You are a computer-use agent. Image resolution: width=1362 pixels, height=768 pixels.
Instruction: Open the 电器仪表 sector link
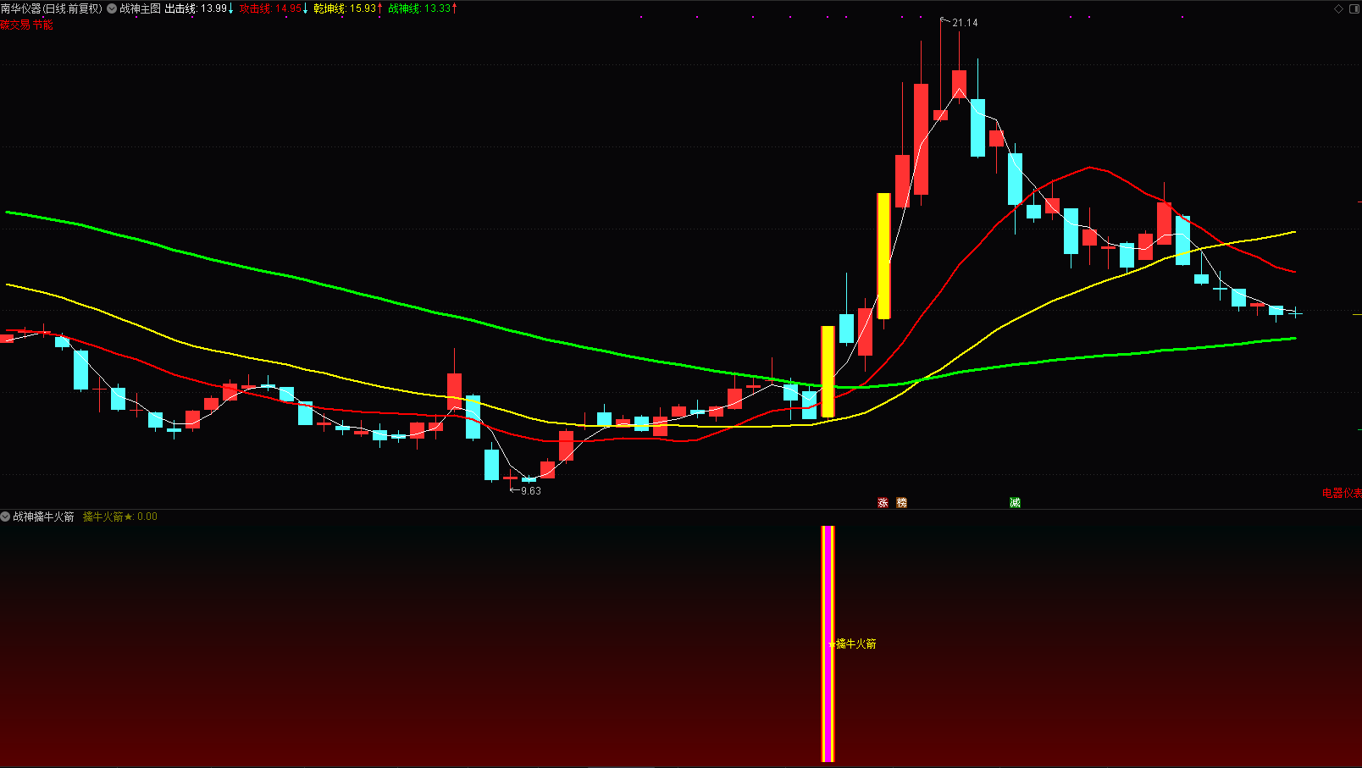coord(1342,493)
